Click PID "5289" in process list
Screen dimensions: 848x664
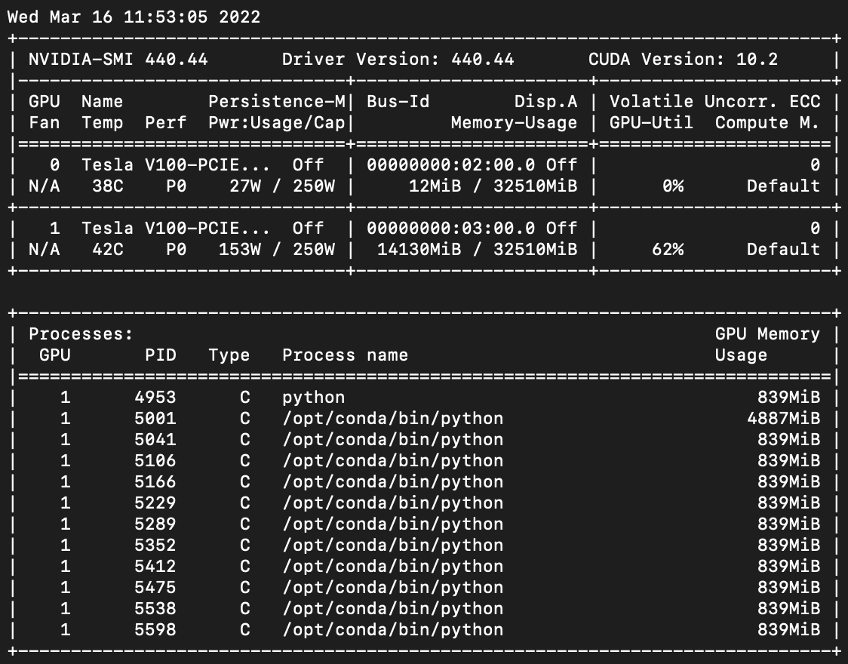[155, 524]
